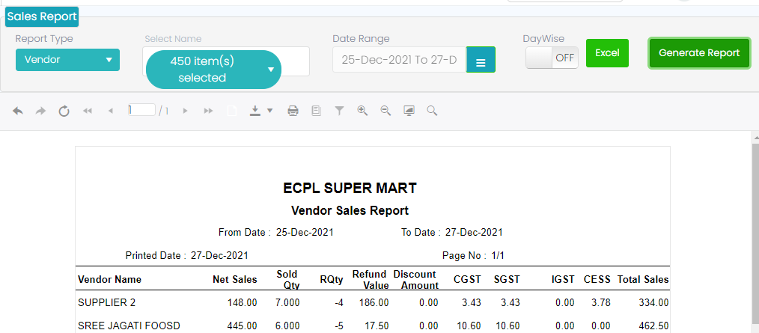This screenshot has width=759, height=333.
Task: Expand the 450 item(s) selected dropdown
Action: point(213,69)
